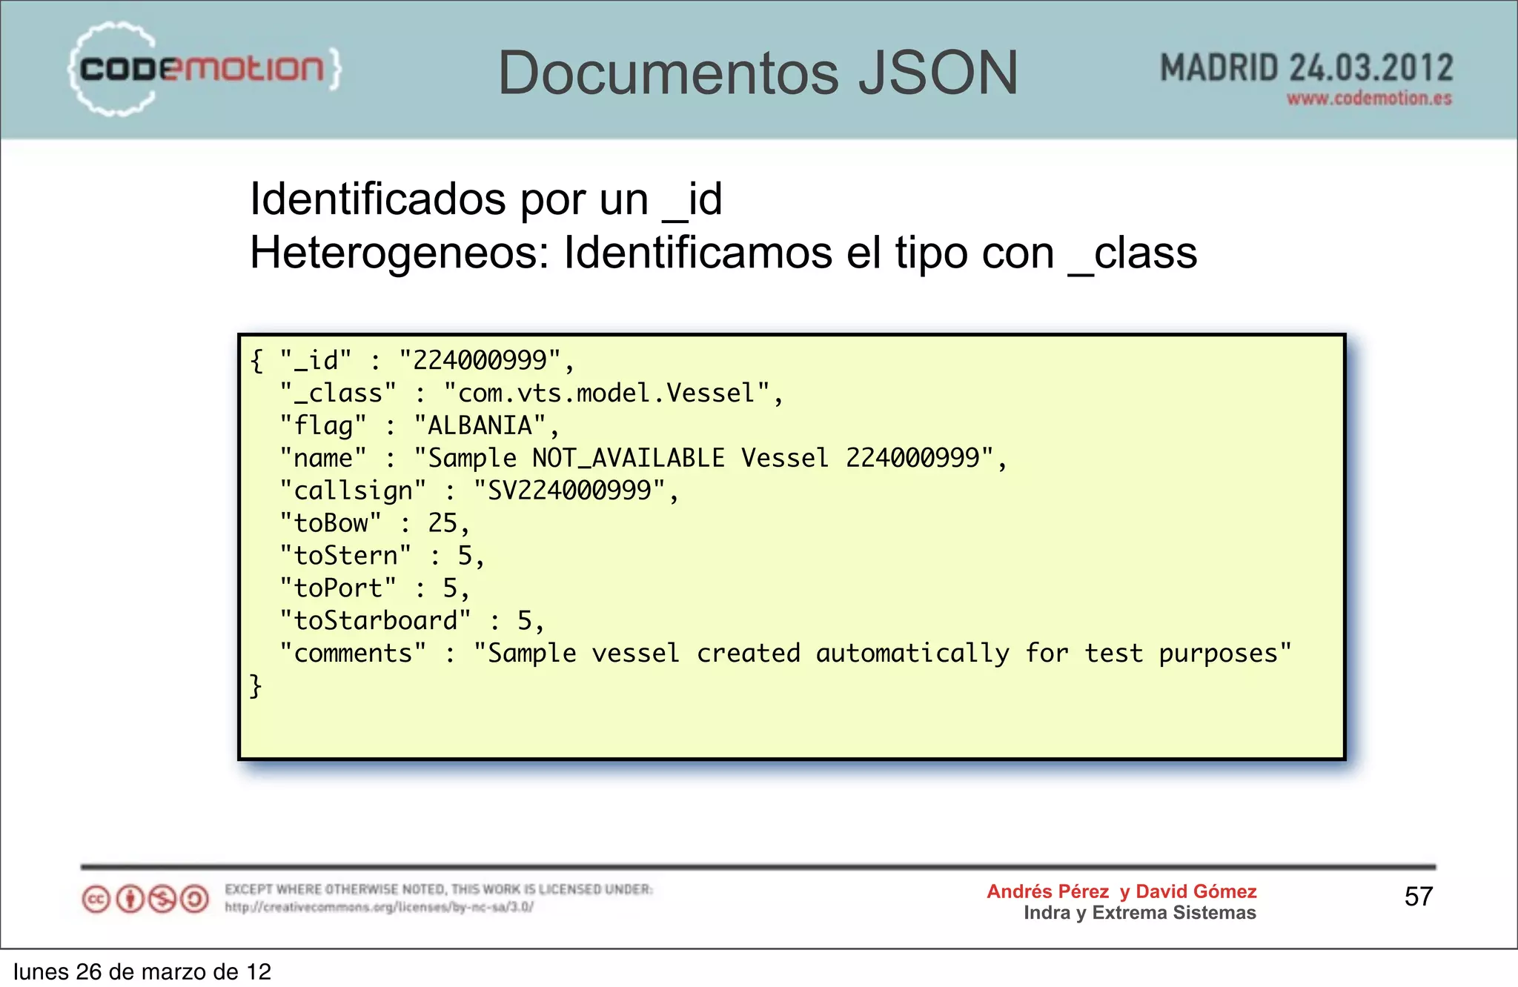This screenshot has width=1518, height=987.
Task: Click the CC Non-Commercial dollar icon
Action: click(162, 899)
